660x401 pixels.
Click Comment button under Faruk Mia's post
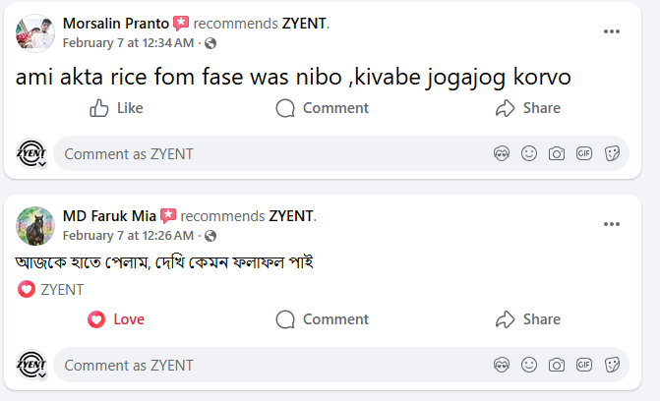pyautogui.click(x=323, y=319)
